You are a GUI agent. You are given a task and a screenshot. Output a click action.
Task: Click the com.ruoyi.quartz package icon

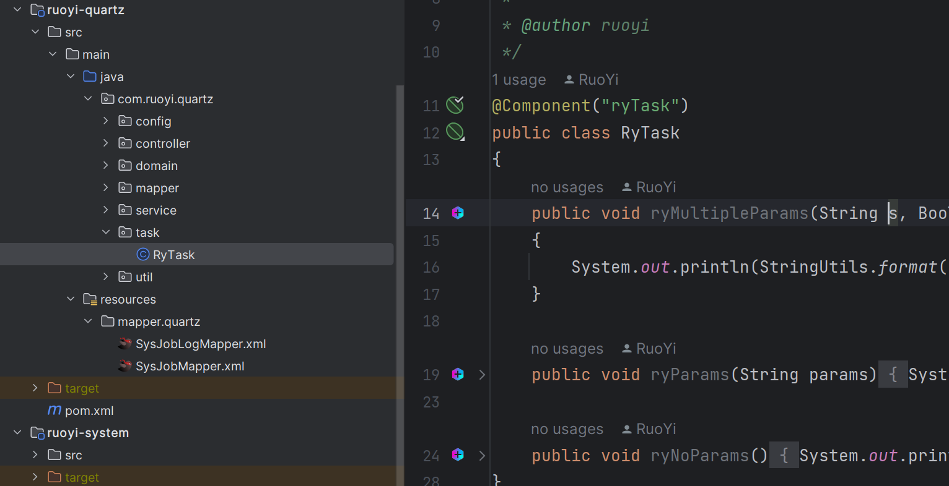click(x=108, y=98)
